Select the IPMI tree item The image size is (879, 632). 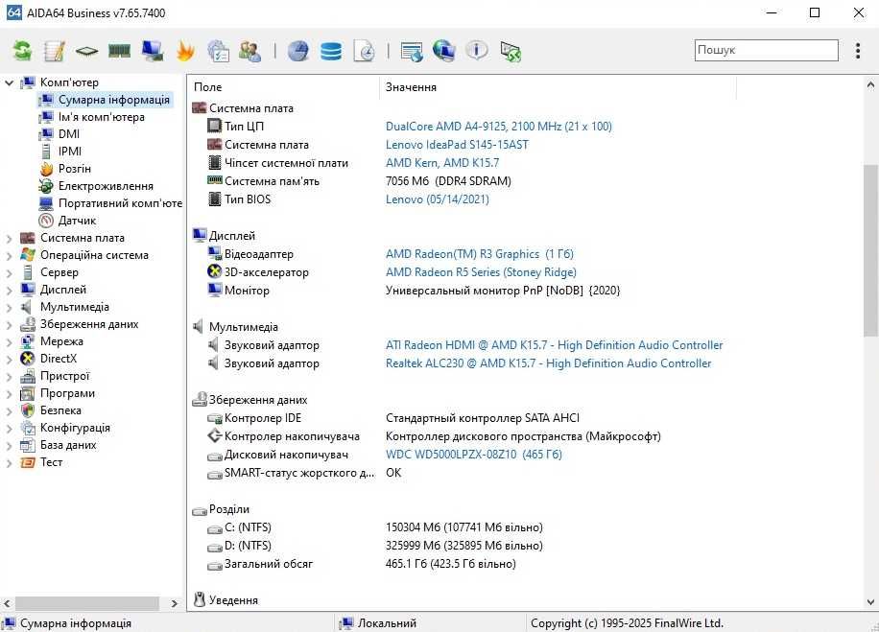coord(70,152)
